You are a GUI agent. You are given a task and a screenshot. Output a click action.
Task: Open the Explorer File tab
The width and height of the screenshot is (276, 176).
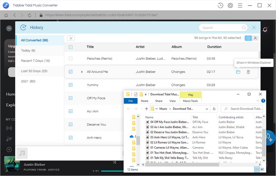[131, 101]
